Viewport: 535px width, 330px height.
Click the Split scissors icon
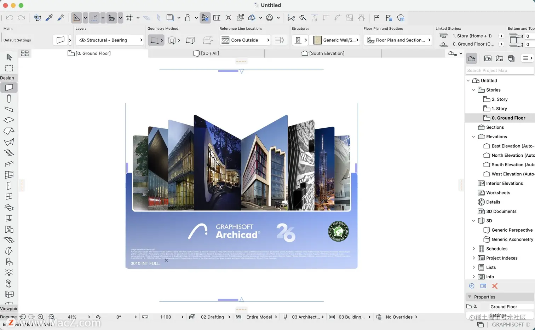[x=291, y=18]
